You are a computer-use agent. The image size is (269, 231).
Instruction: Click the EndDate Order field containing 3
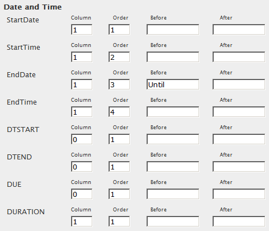click(119, 84)
